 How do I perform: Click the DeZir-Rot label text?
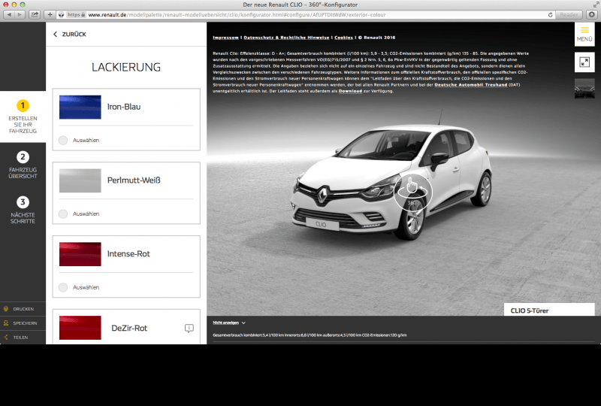click(129, 328)
